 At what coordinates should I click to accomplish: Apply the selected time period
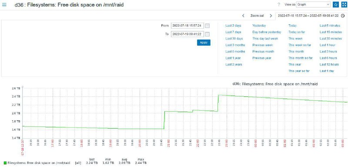click(204, 42)
